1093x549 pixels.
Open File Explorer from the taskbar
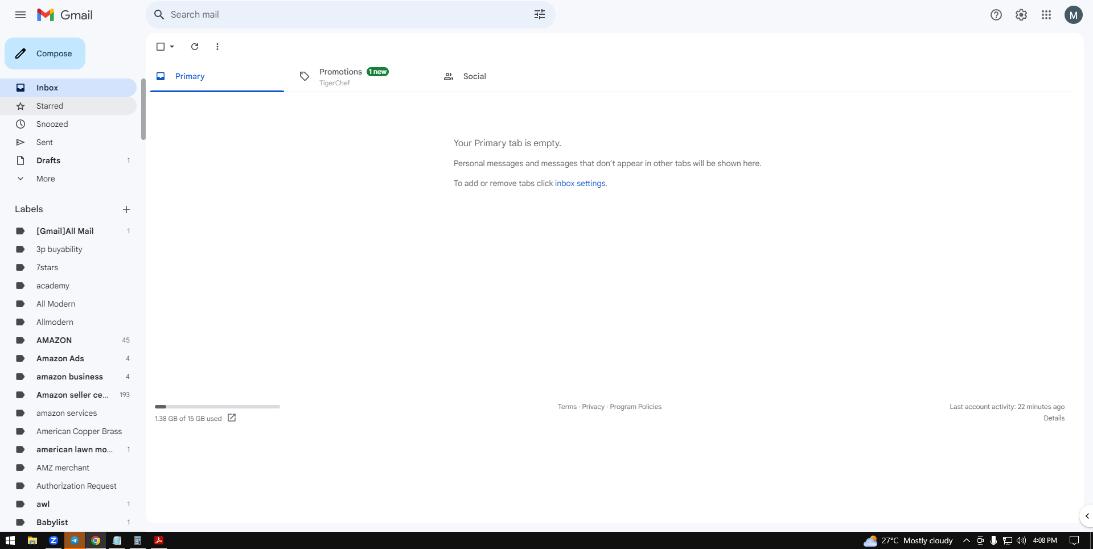click(x=32, y=540)
